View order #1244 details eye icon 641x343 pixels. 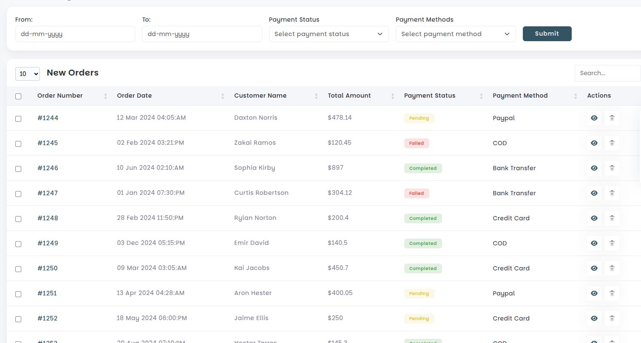coord(594,118)
